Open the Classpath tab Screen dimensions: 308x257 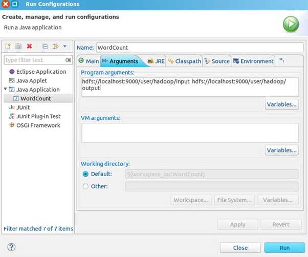tap(185, 61)
